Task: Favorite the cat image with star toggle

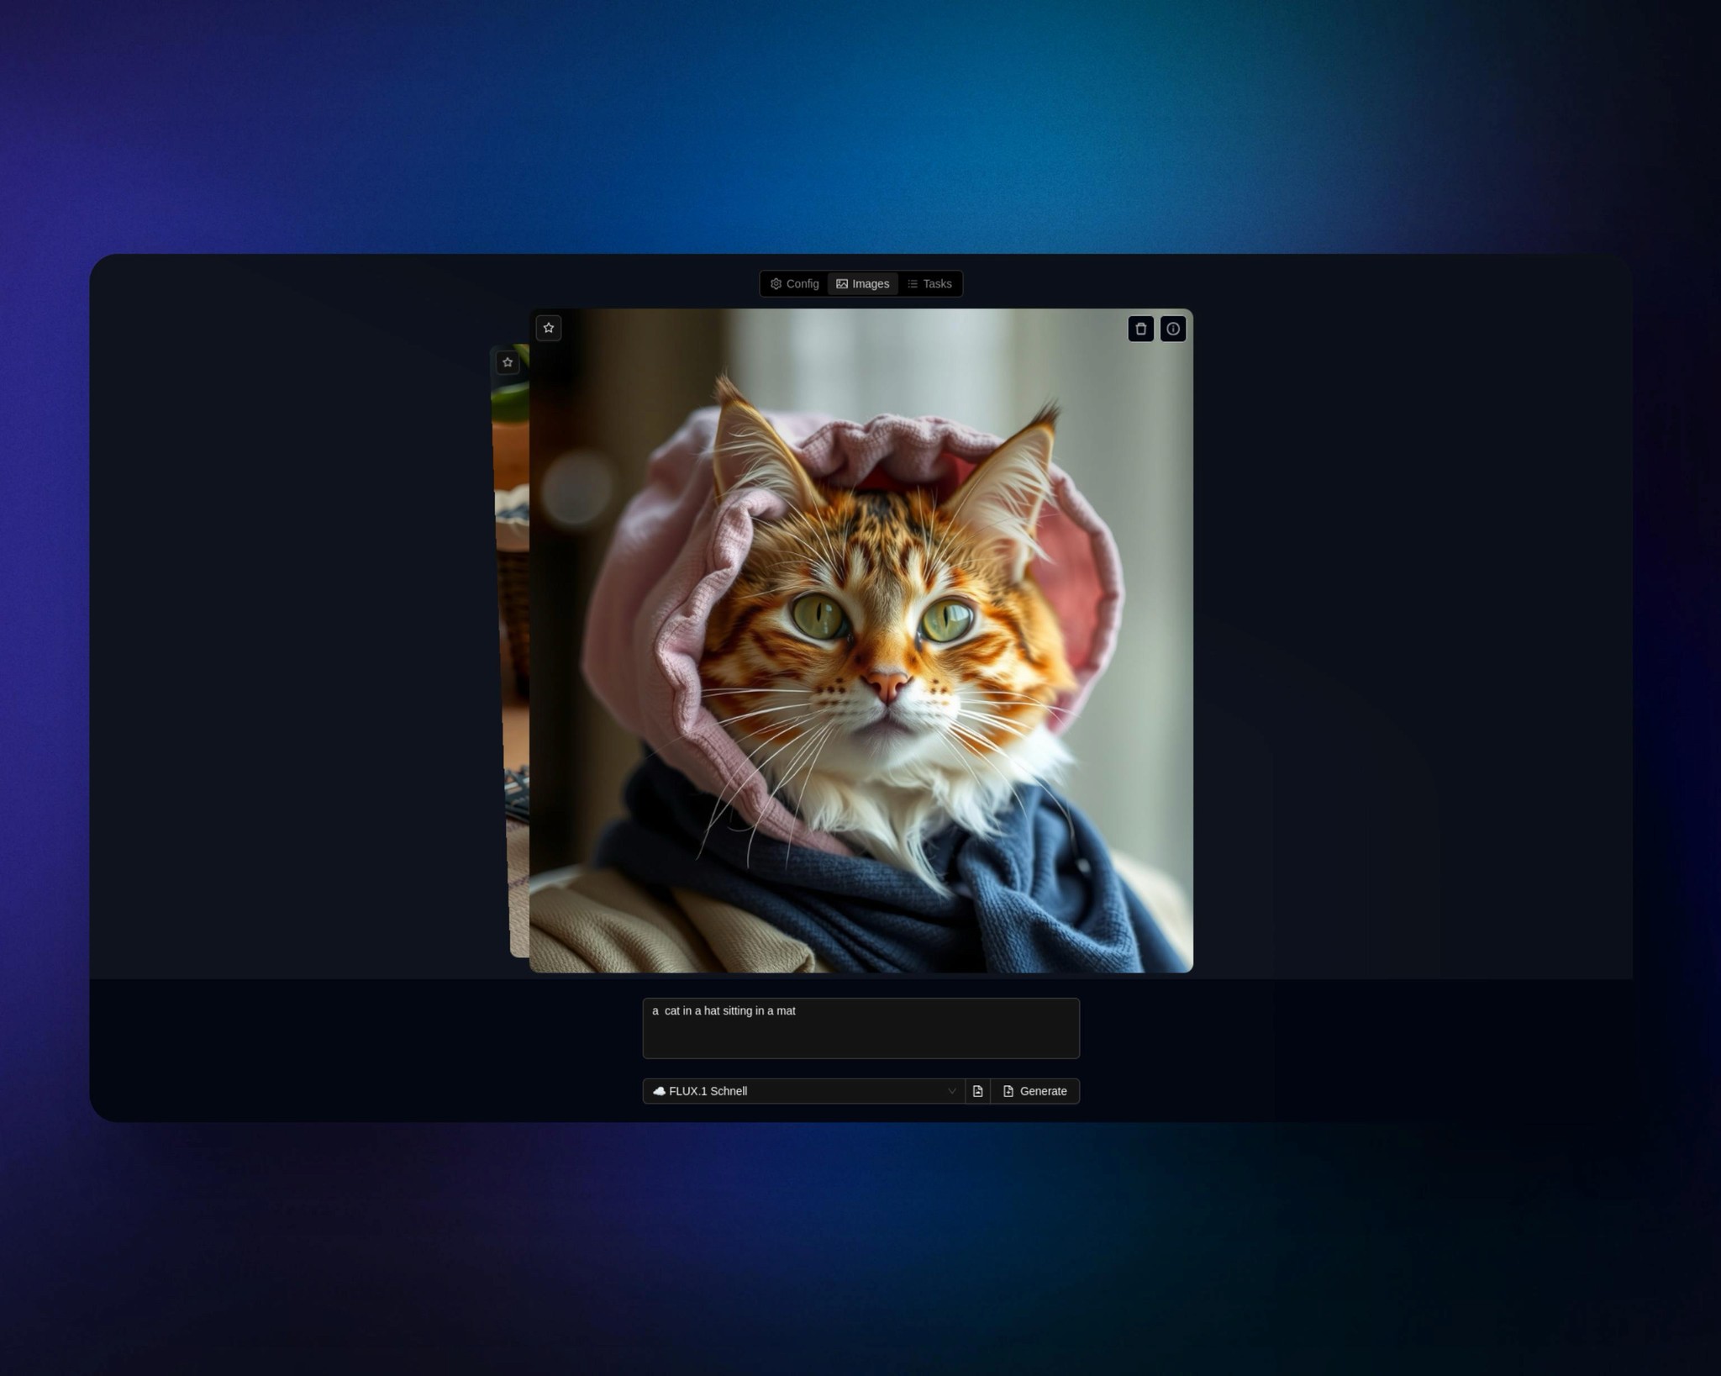Action: point(549,328)
